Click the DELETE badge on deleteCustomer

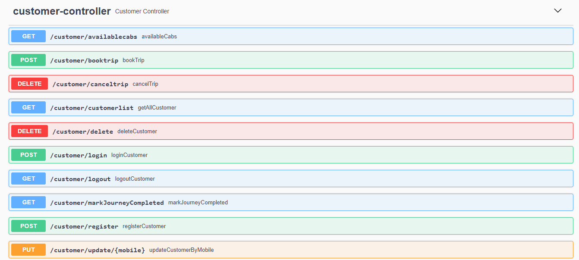[29, 131]
